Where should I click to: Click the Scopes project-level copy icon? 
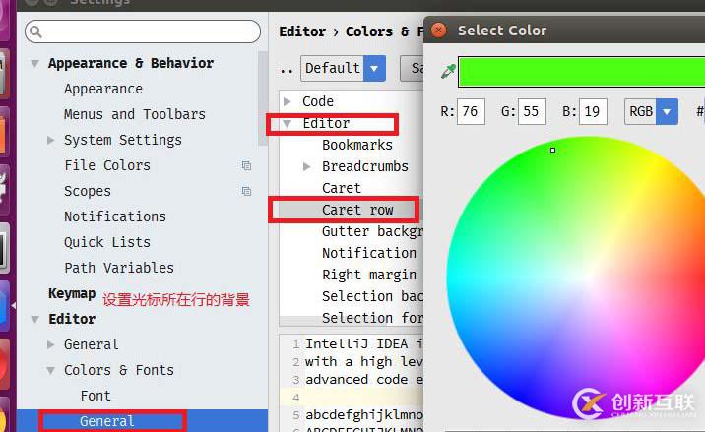246,192
